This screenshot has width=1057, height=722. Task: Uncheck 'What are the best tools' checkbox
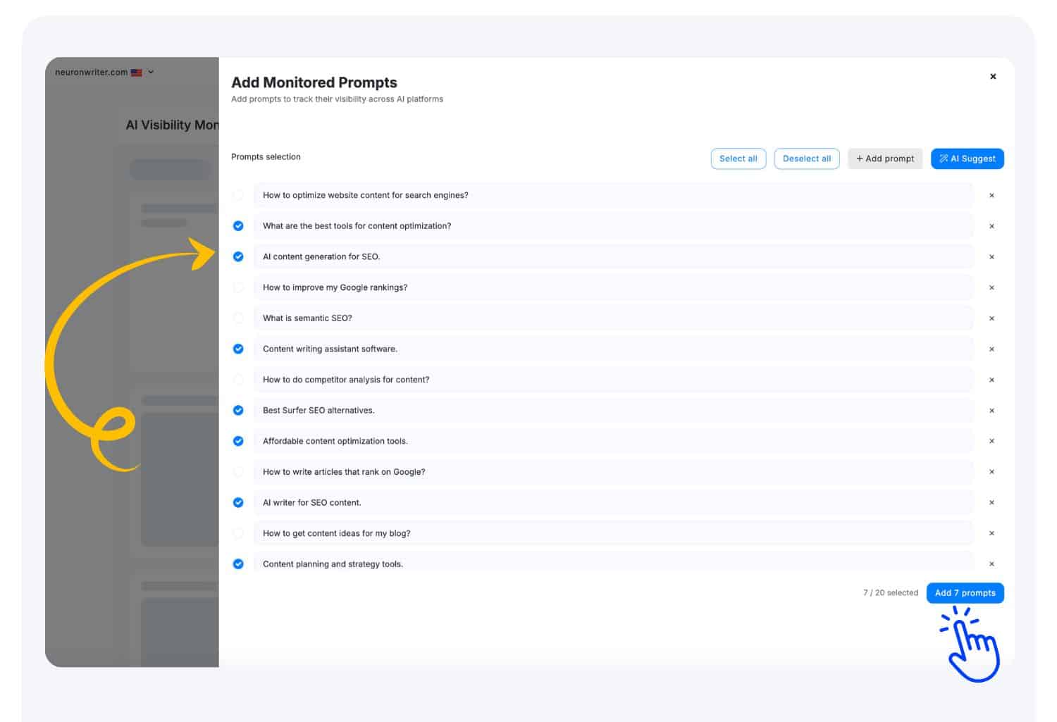[238, 226]
